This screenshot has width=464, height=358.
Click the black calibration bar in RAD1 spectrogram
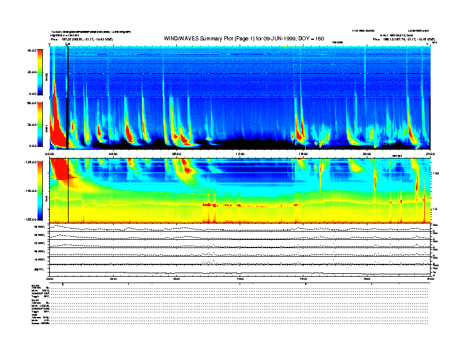click(67, 123)
